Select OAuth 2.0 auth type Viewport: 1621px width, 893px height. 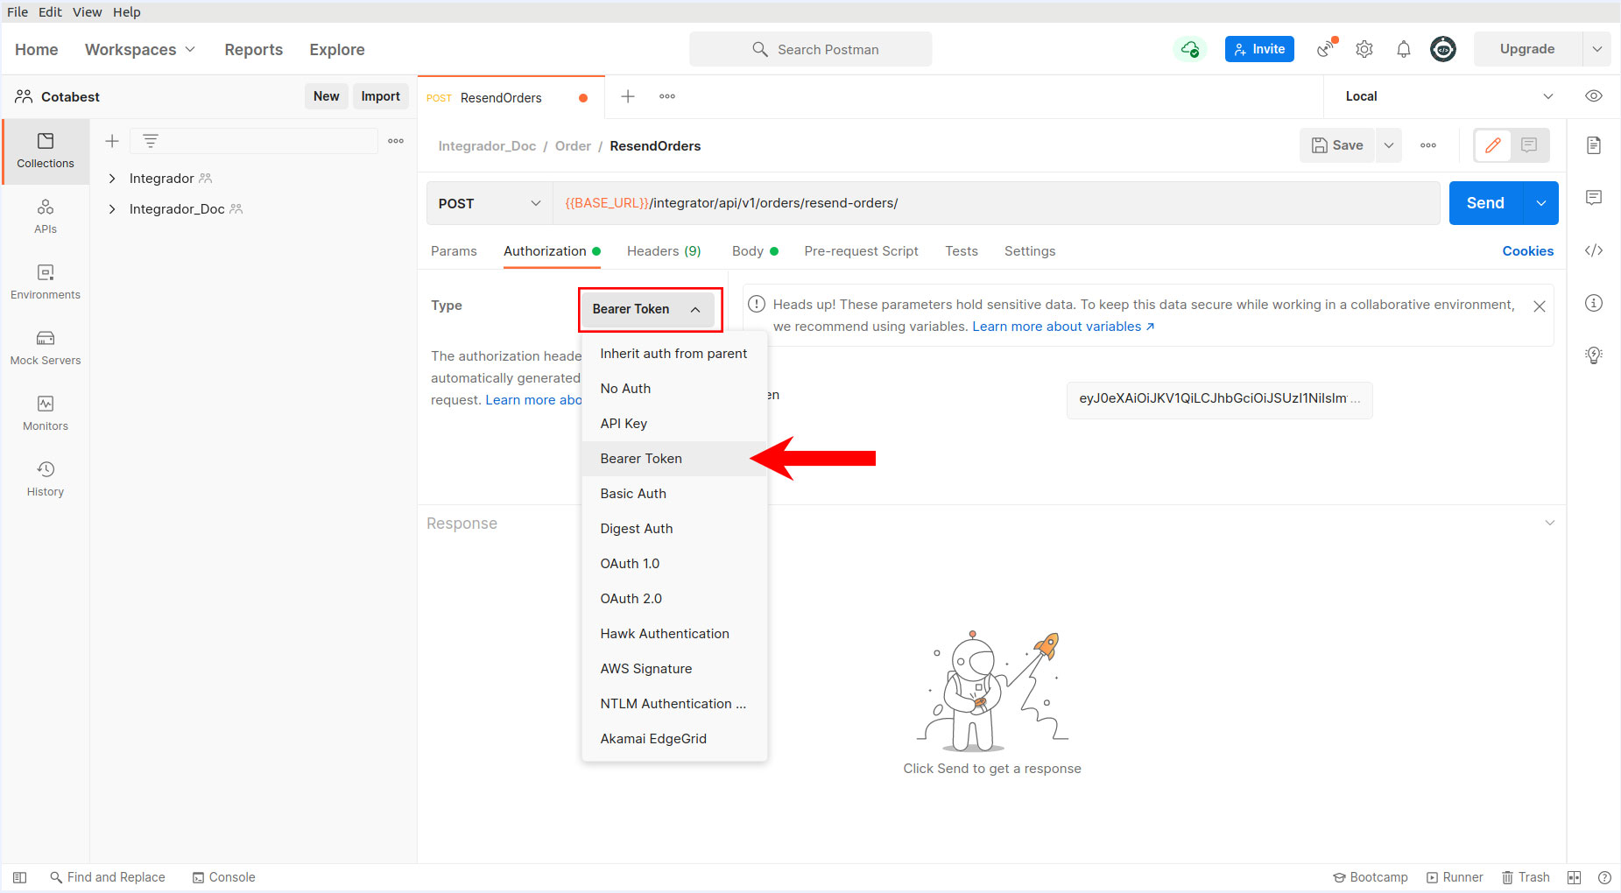pyautogui.click(x=674, y=599)
